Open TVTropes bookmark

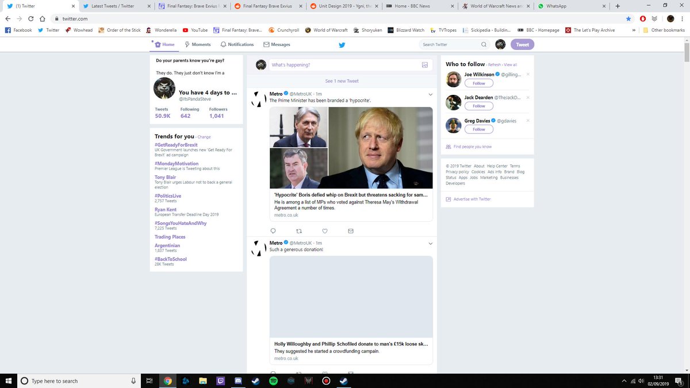(x=443, y=30)
